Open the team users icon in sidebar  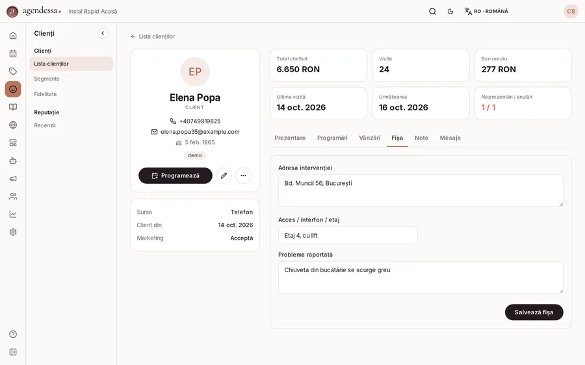click(13, 196)
